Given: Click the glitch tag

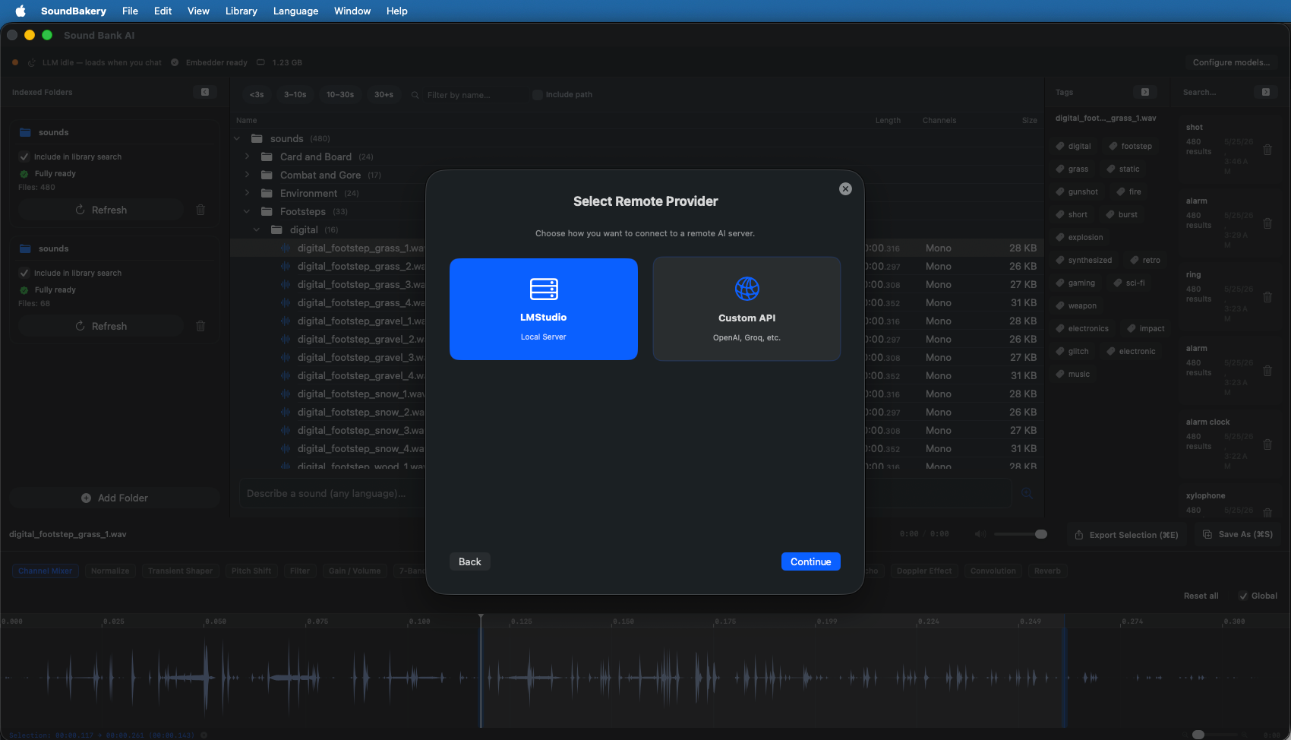Looking at the screenshot, I should click(1072, 351).
